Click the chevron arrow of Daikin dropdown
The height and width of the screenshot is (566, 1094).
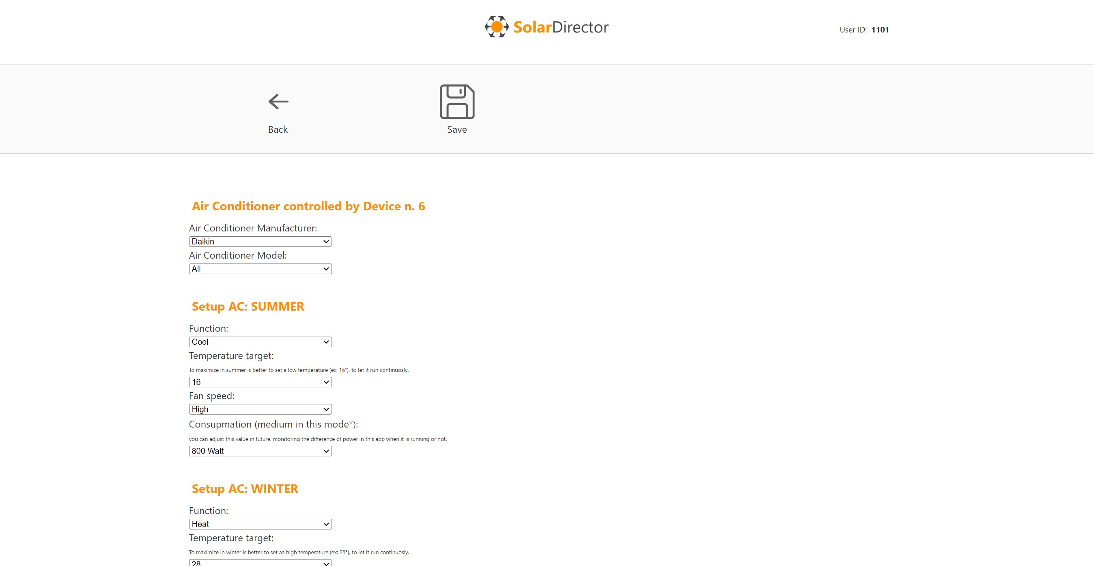tap(326, 242)
